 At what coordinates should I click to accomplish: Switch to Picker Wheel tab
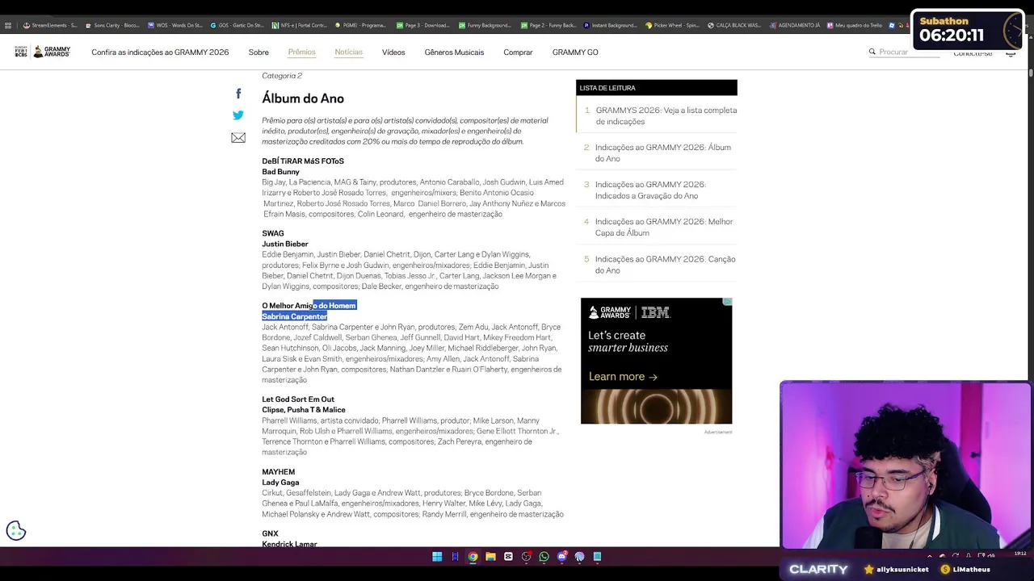tap(673, 25)
